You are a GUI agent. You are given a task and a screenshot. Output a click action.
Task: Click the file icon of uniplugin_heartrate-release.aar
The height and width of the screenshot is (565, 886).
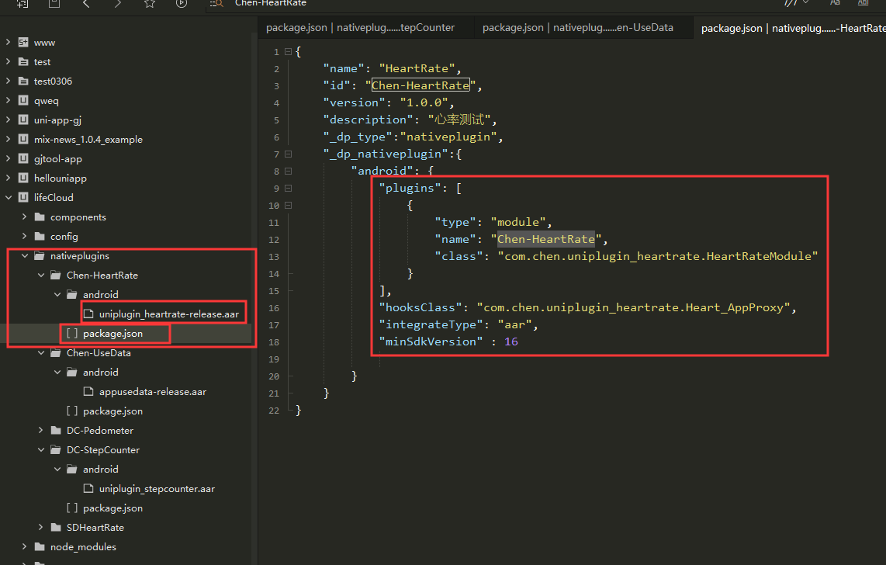[88, 314]
